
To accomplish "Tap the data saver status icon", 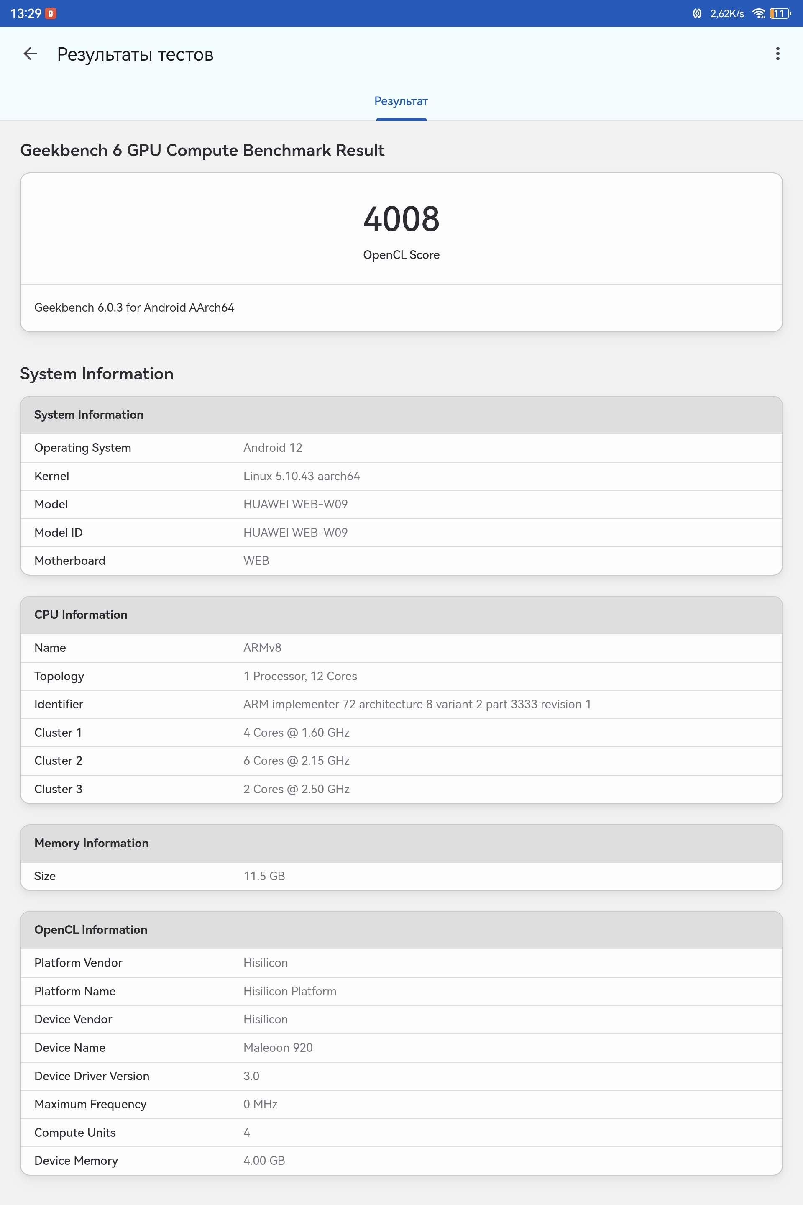I will click(x=696, y=13).
